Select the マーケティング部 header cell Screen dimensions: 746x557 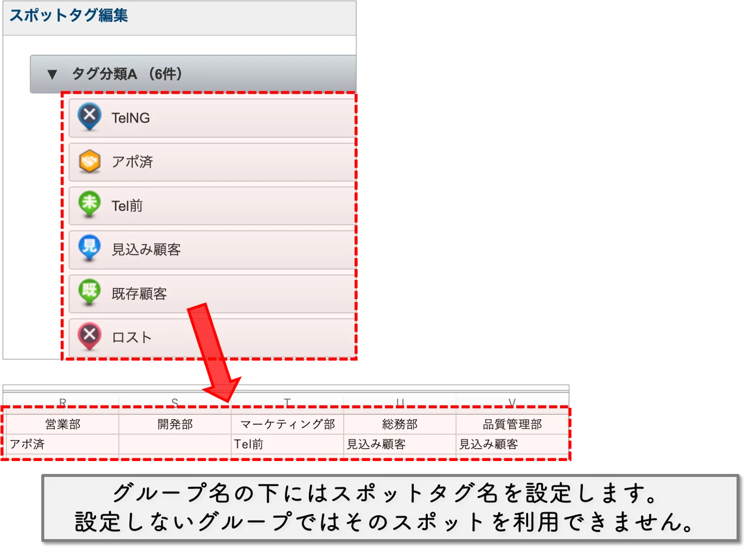tap(287, 424)
